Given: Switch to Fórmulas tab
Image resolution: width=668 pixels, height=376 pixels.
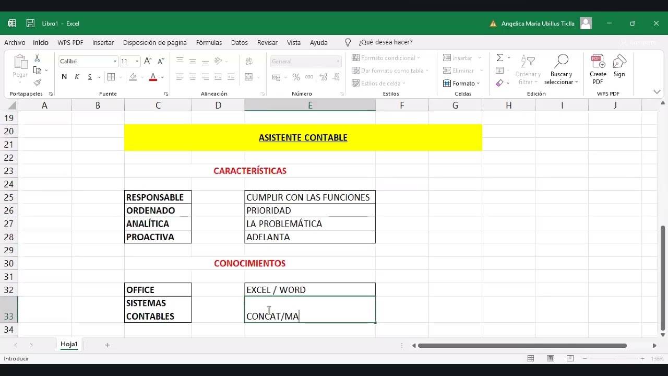Looking at the screenshot, I should pos(209,42).
